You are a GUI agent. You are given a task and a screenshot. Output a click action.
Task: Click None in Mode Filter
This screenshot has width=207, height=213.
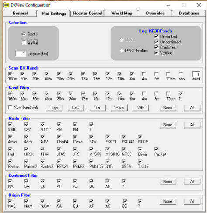coord(168,125)
